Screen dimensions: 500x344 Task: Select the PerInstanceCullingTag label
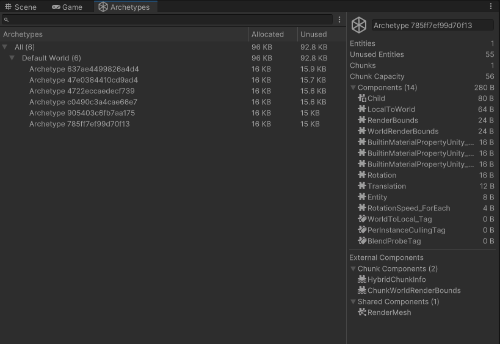407,230
